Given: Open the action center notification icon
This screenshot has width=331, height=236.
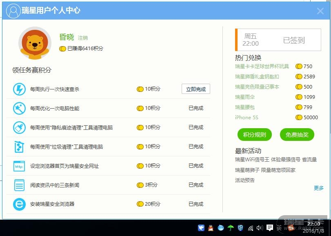Looking at the screenshot, I should (x=269, y=227).
